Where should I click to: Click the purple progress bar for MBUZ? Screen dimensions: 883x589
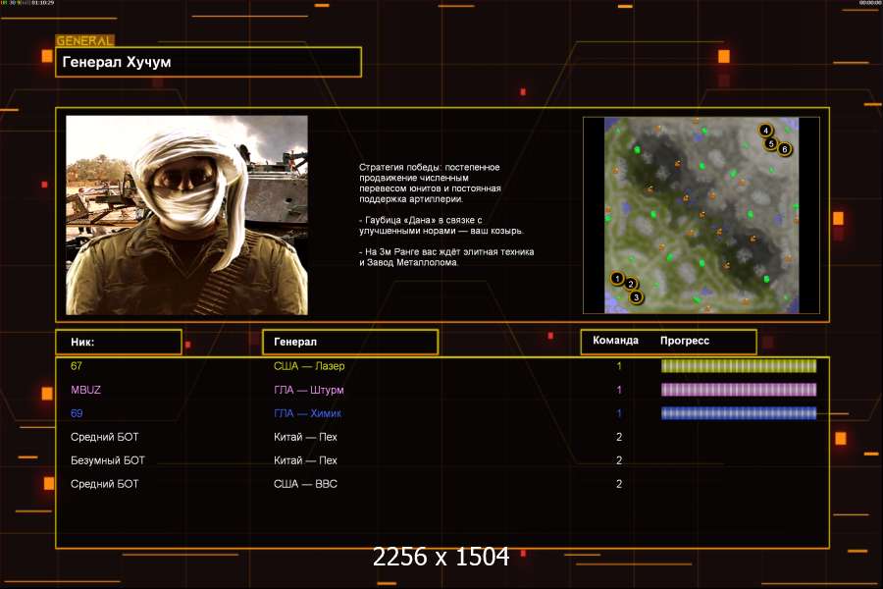click(738, 390)
